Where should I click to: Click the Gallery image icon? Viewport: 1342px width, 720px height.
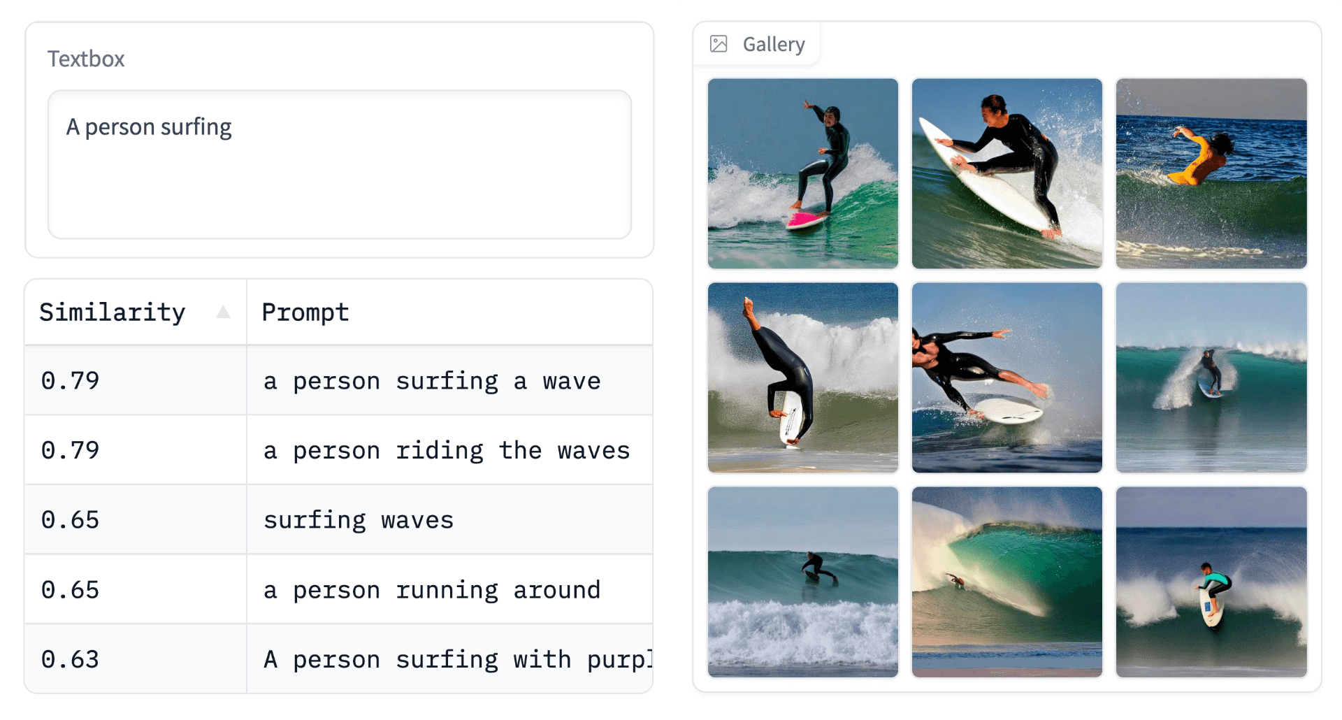point(719,44)
